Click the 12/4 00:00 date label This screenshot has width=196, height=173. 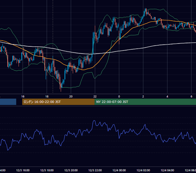(119, 170)
